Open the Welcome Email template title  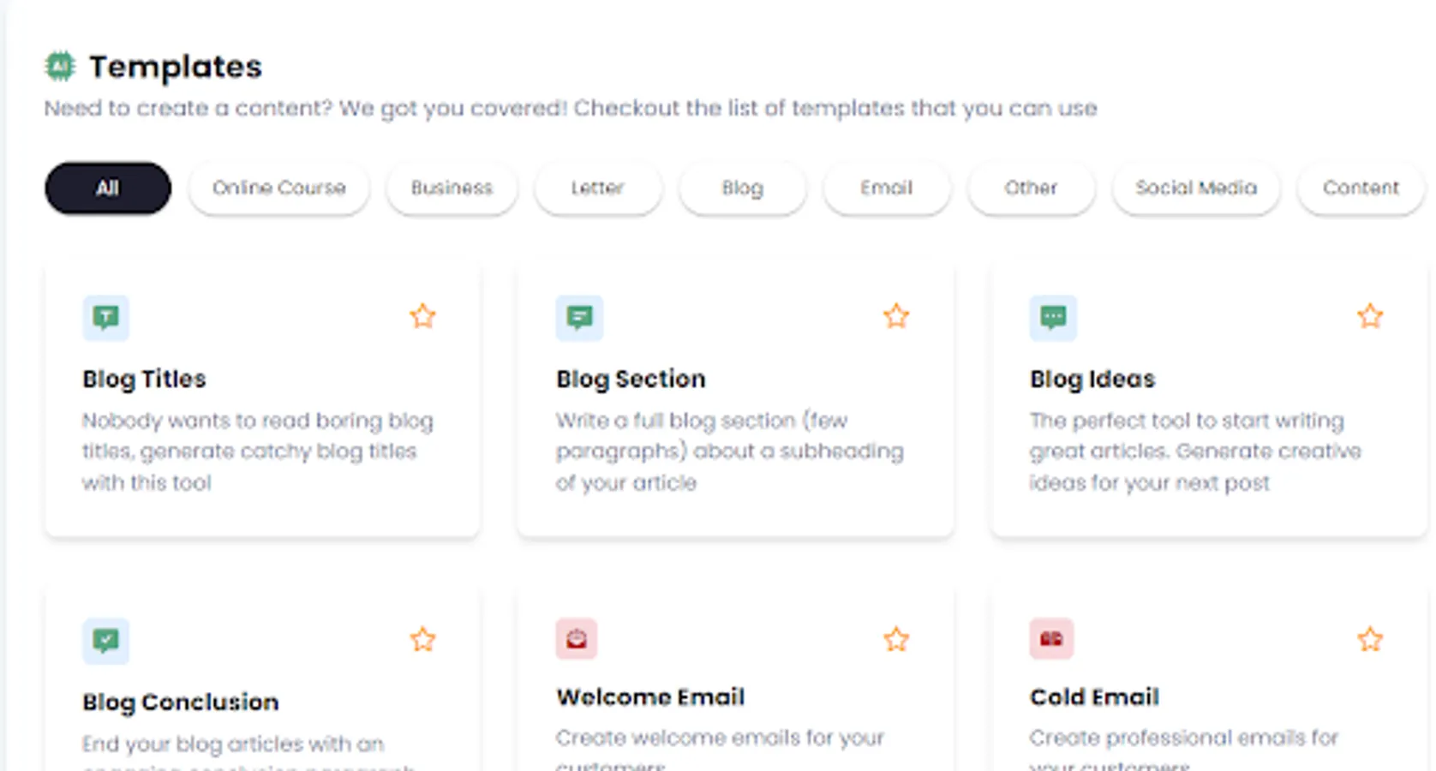650,697
